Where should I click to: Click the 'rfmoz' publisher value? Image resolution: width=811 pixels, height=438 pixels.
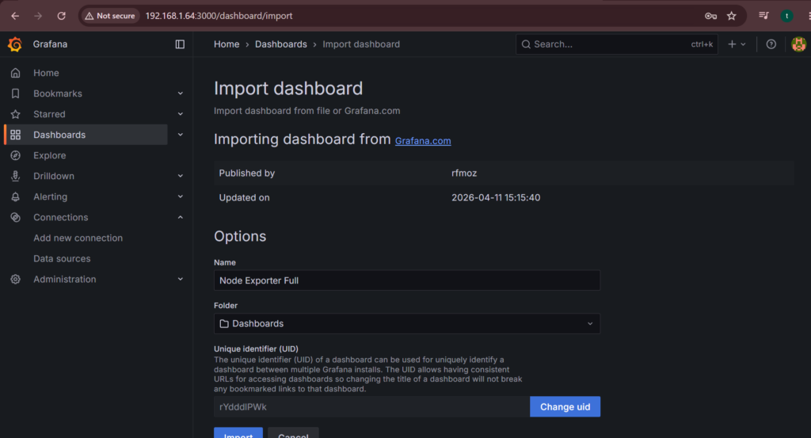point(464,173)
